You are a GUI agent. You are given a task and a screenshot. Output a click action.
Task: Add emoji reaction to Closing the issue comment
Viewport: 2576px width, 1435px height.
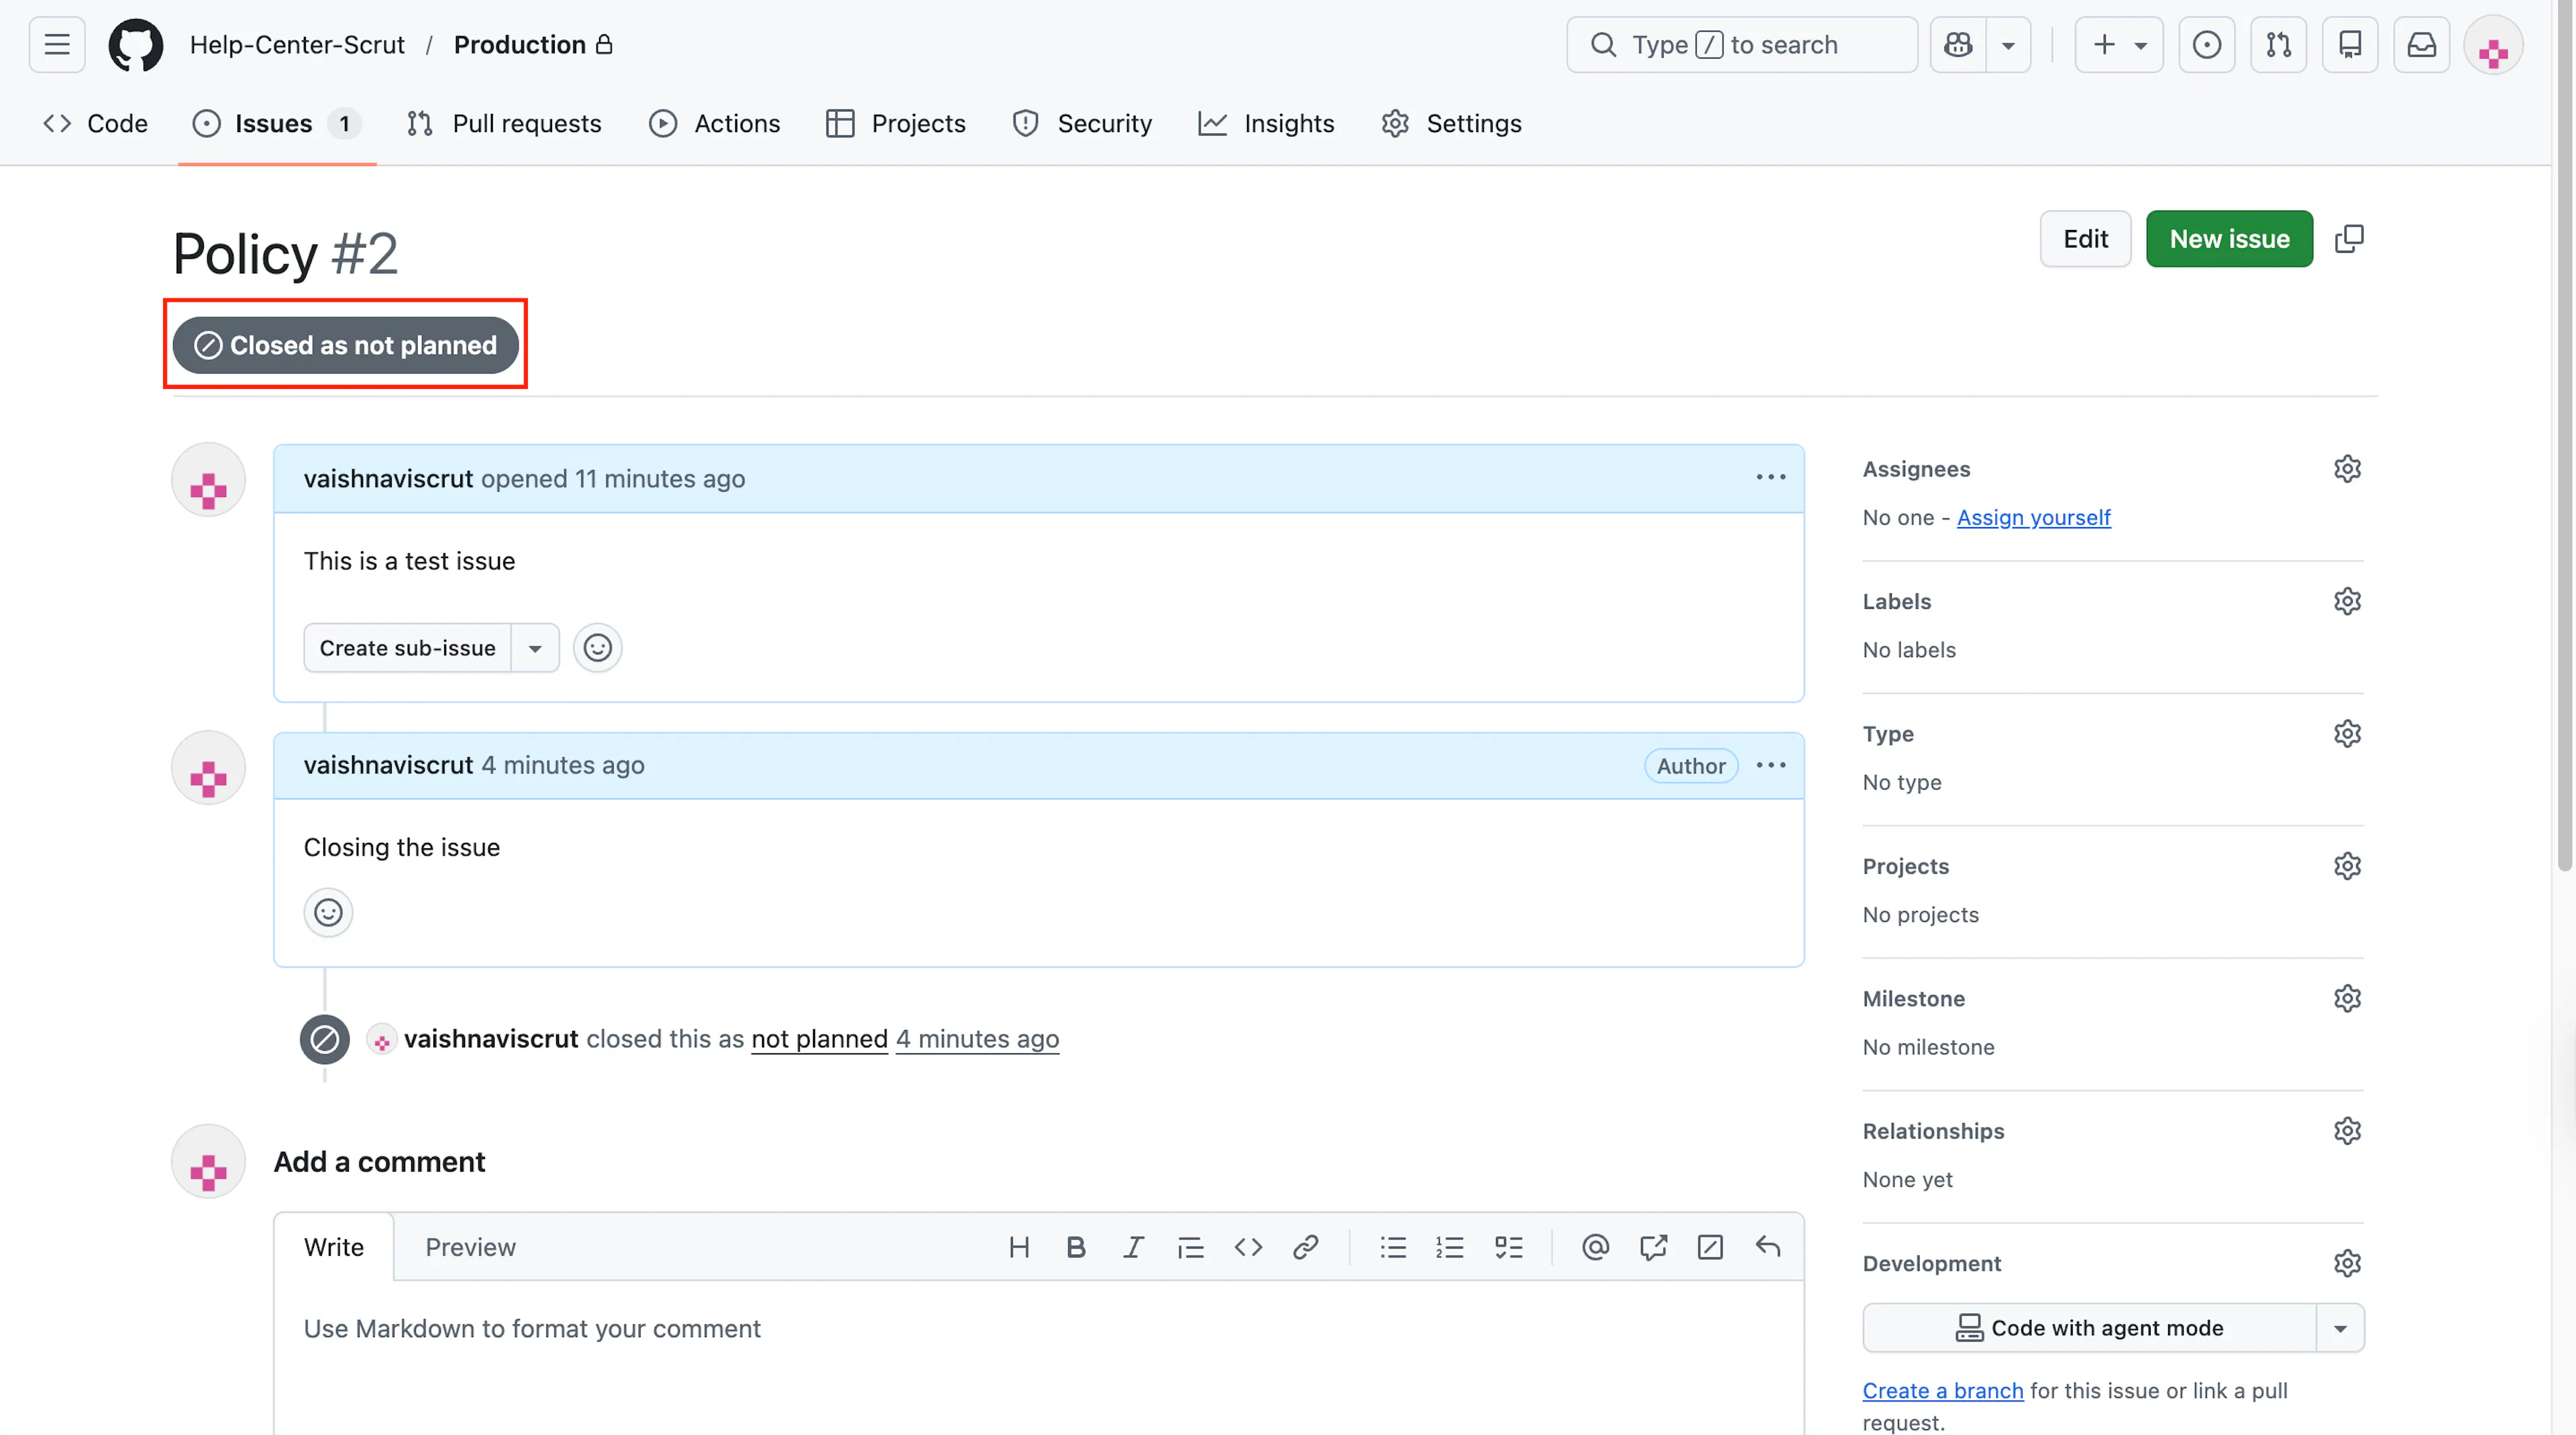[328, 913]
